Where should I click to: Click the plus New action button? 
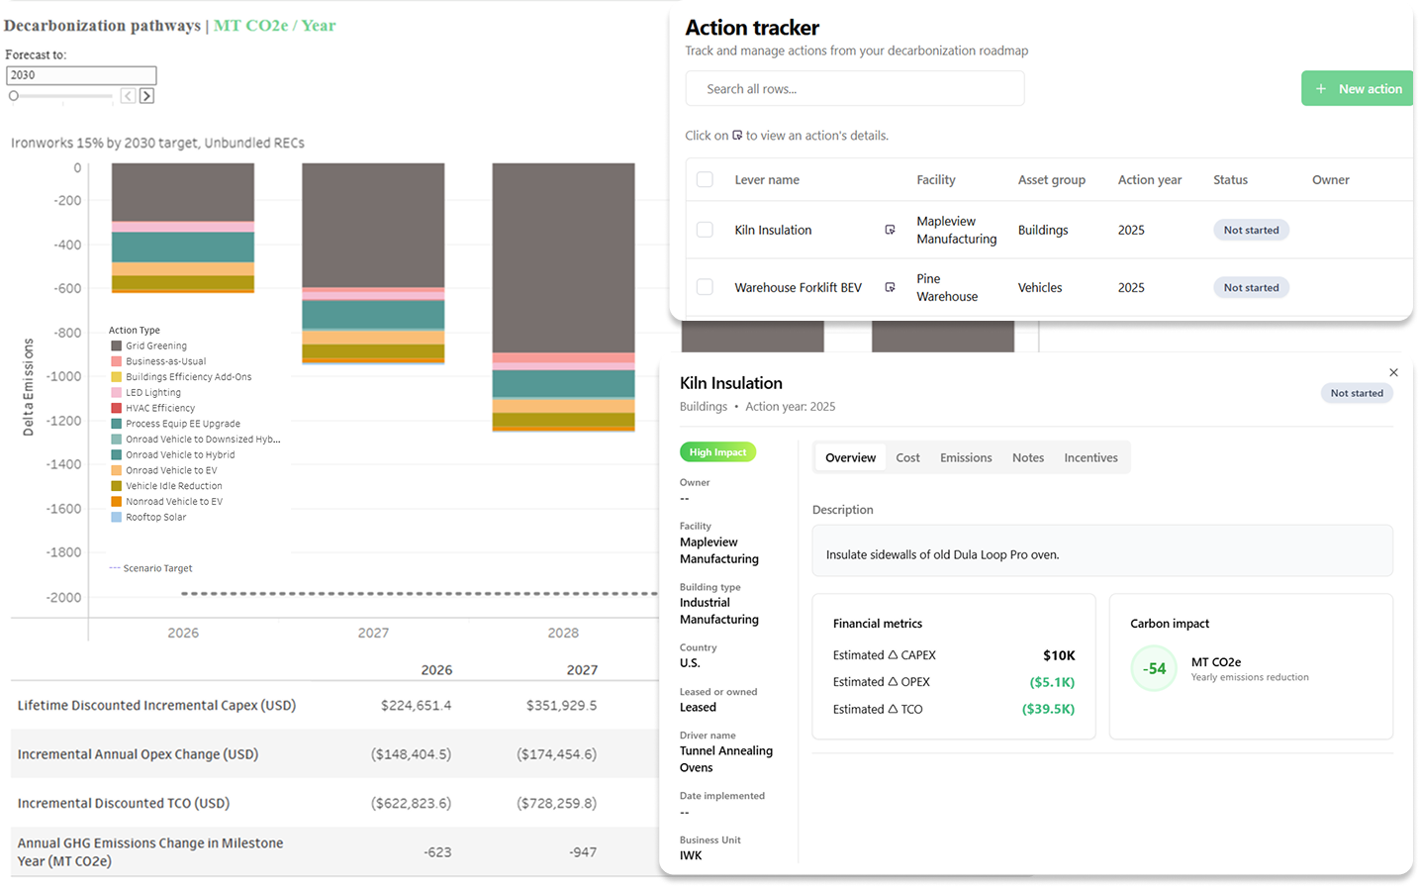tap(1357, 89)
